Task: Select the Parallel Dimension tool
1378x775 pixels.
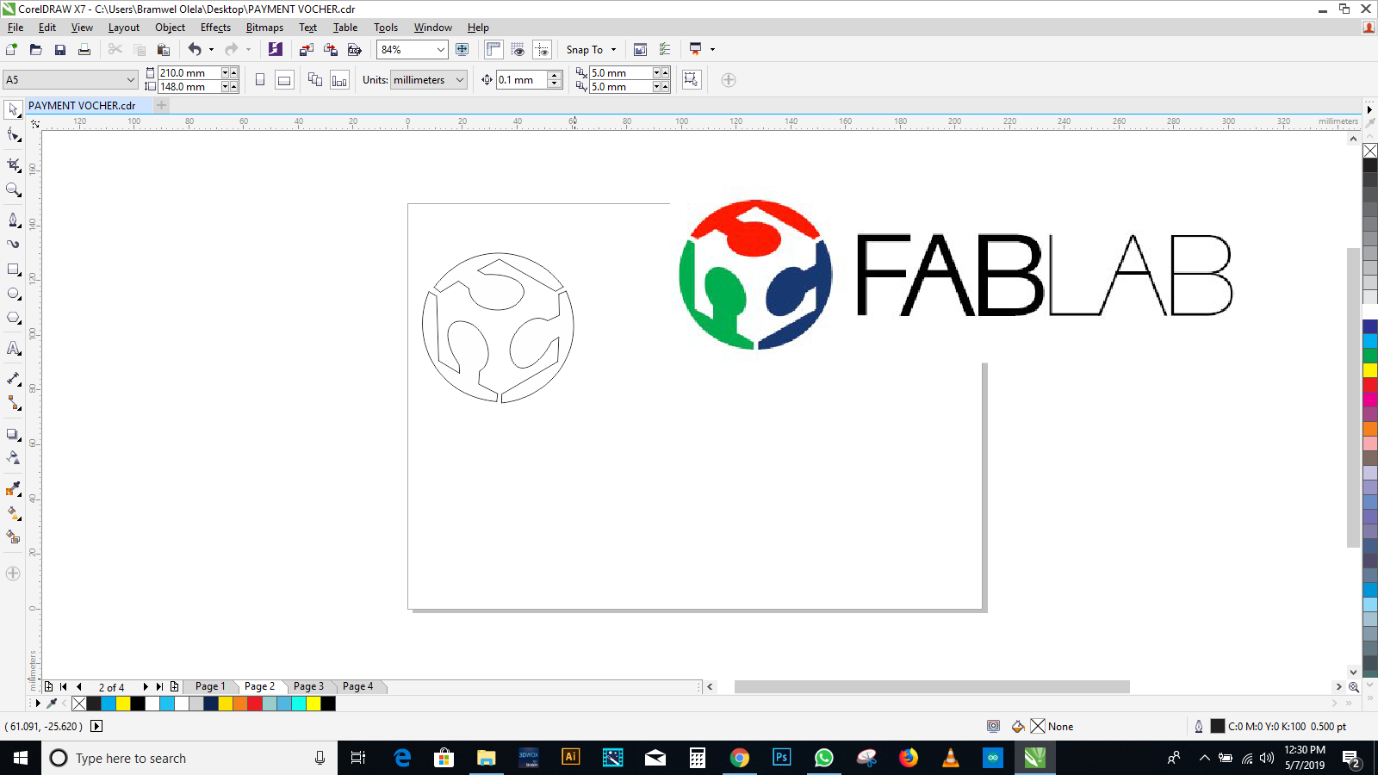Action: point(13,379)
